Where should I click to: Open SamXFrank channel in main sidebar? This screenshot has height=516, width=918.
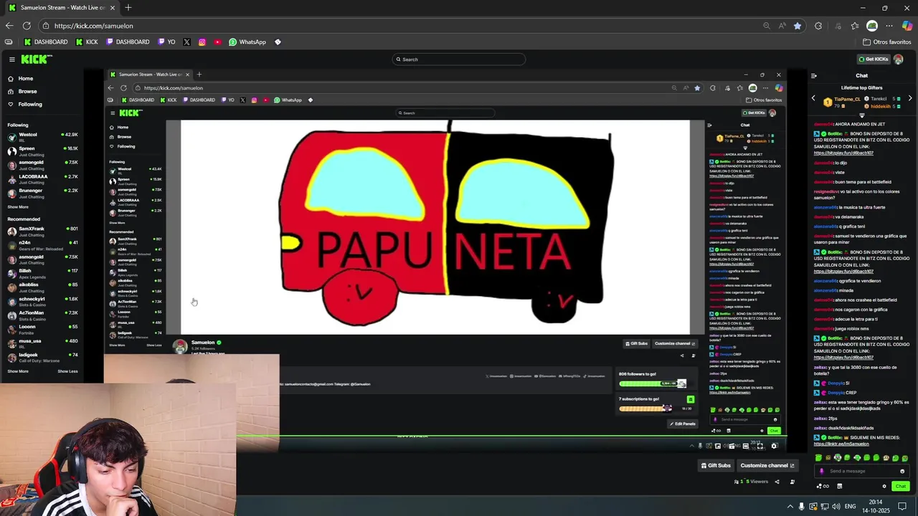(43, 231)
